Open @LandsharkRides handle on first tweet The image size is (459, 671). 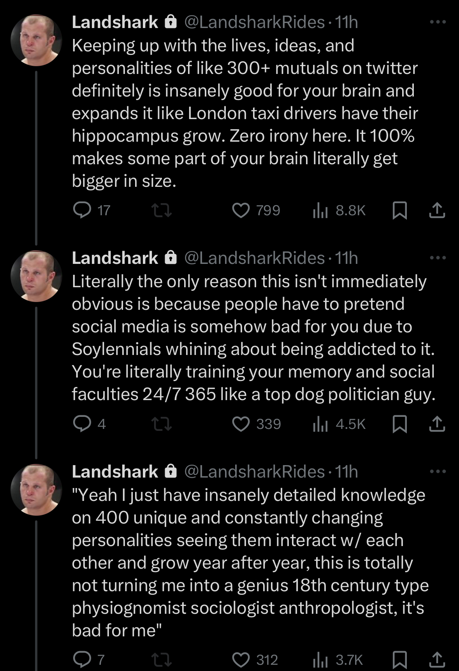(x=254, y=22)
